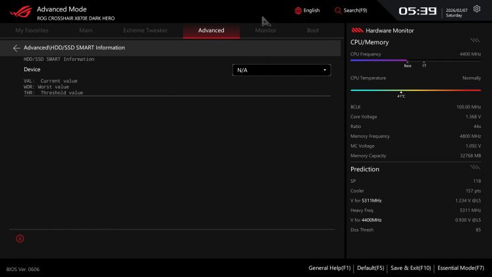Open General Help(F1)
This screenshot has height=277, width=492.
329,268
